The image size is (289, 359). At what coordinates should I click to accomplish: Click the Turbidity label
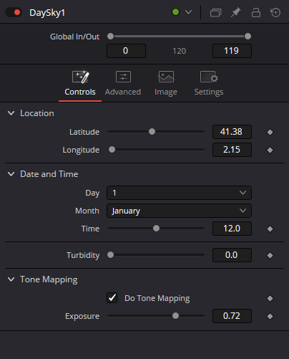[x=83, y=255]
